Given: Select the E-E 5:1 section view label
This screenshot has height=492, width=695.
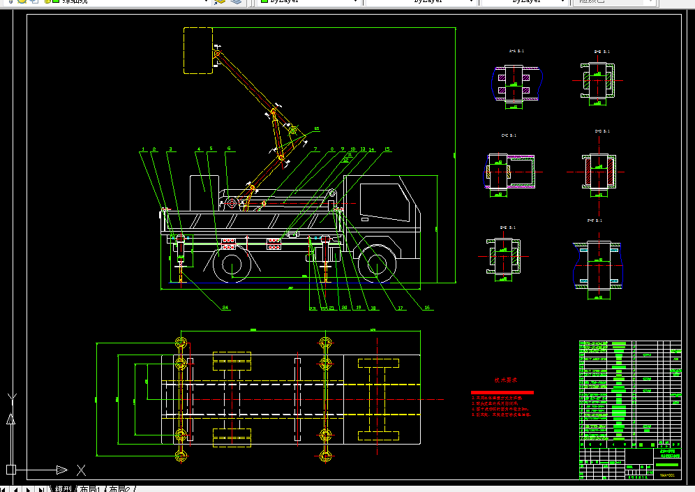Looking at the screenshot, I should pos(507,228).
